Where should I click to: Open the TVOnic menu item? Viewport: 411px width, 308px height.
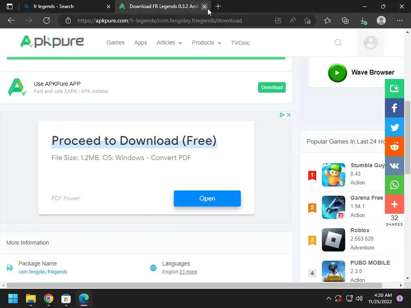(x=240, y=43)
